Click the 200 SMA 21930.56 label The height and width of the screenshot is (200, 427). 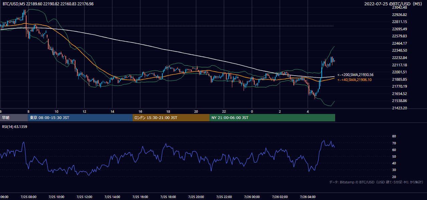355,75
